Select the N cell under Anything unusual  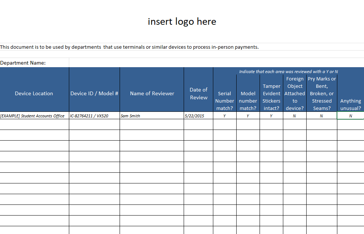pyautogui.click(x=351, y=116)
